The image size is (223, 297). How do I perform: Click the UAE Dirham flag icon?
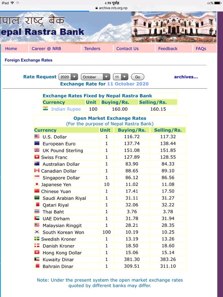37,218
